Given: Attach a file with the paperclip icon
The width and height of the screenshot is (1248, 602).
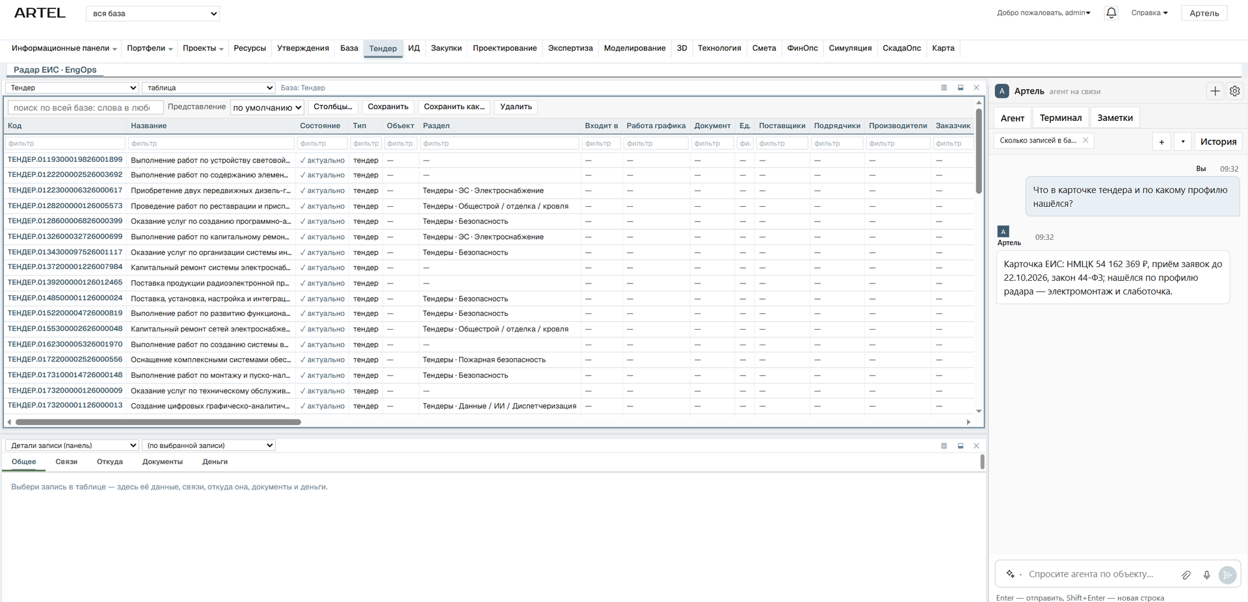Looking at the screenshot, I should pyautogui.click(x=1186, y=575).
